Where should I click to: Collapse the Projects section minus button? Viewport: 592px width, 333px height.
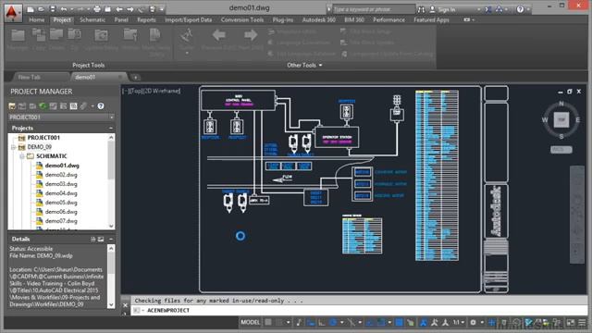(x=111, y=128)
